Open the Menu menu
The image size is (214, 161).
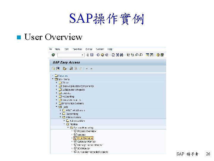[57, 49]
